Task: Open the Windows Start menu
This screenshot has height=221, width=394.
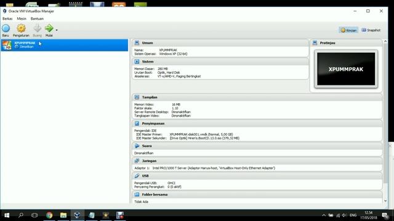Action: point(7,215)
